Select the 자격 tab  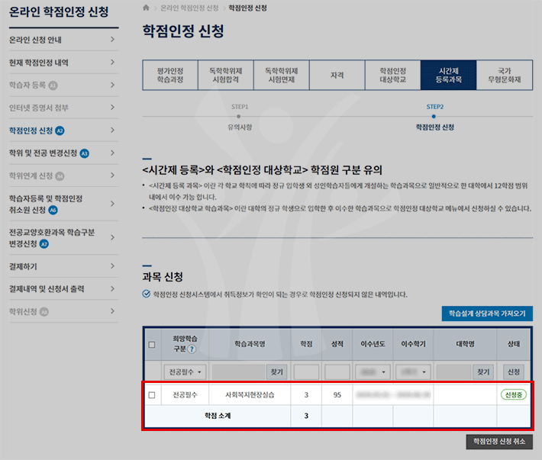pyautogui.click(x=337, y=75)
